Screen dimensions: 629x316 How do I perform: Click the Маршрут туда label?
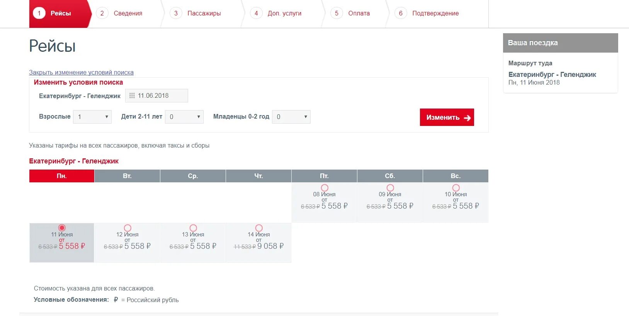click(530, 63)
